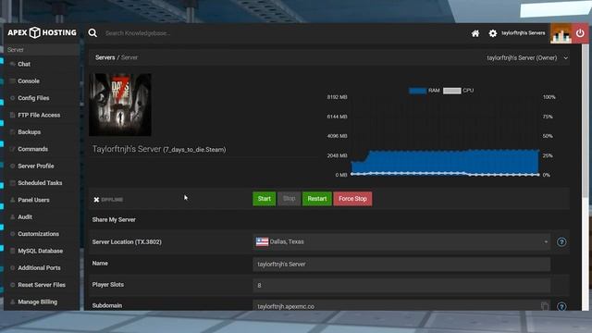Open the Additional Ports page
This screenshot has width=592, height=333.
(39, 268)
